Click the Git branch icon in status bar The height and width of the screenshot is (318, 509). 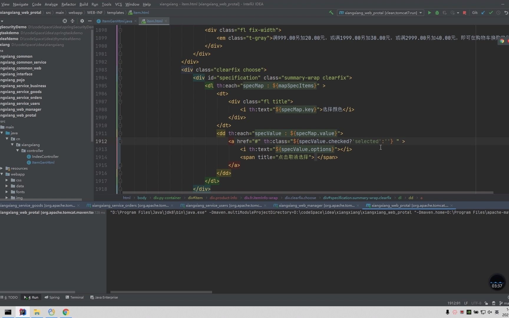(x=501, y=303)
